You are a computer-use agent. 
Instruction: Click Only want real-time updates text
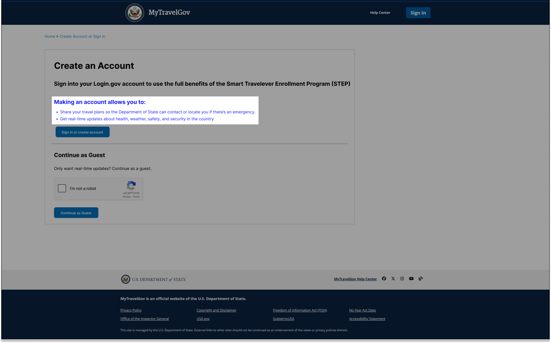pyautogui.click(x=103, y=169)
